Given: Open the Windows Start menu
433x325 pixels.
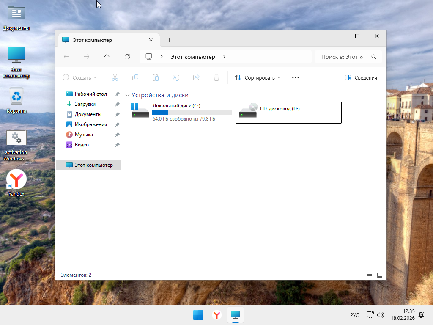Looking at the screenshot, I should click(198, 315).
